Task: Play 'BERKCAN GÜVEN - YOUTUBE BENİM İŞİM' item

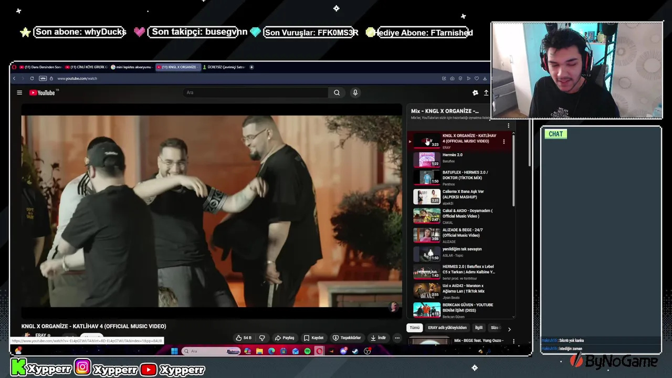Action: pos(461,310)
